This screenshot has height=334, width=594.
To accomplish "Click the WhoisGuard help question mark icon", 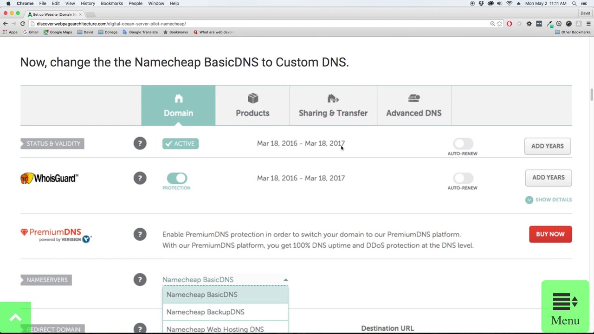I will pos(140,178).
